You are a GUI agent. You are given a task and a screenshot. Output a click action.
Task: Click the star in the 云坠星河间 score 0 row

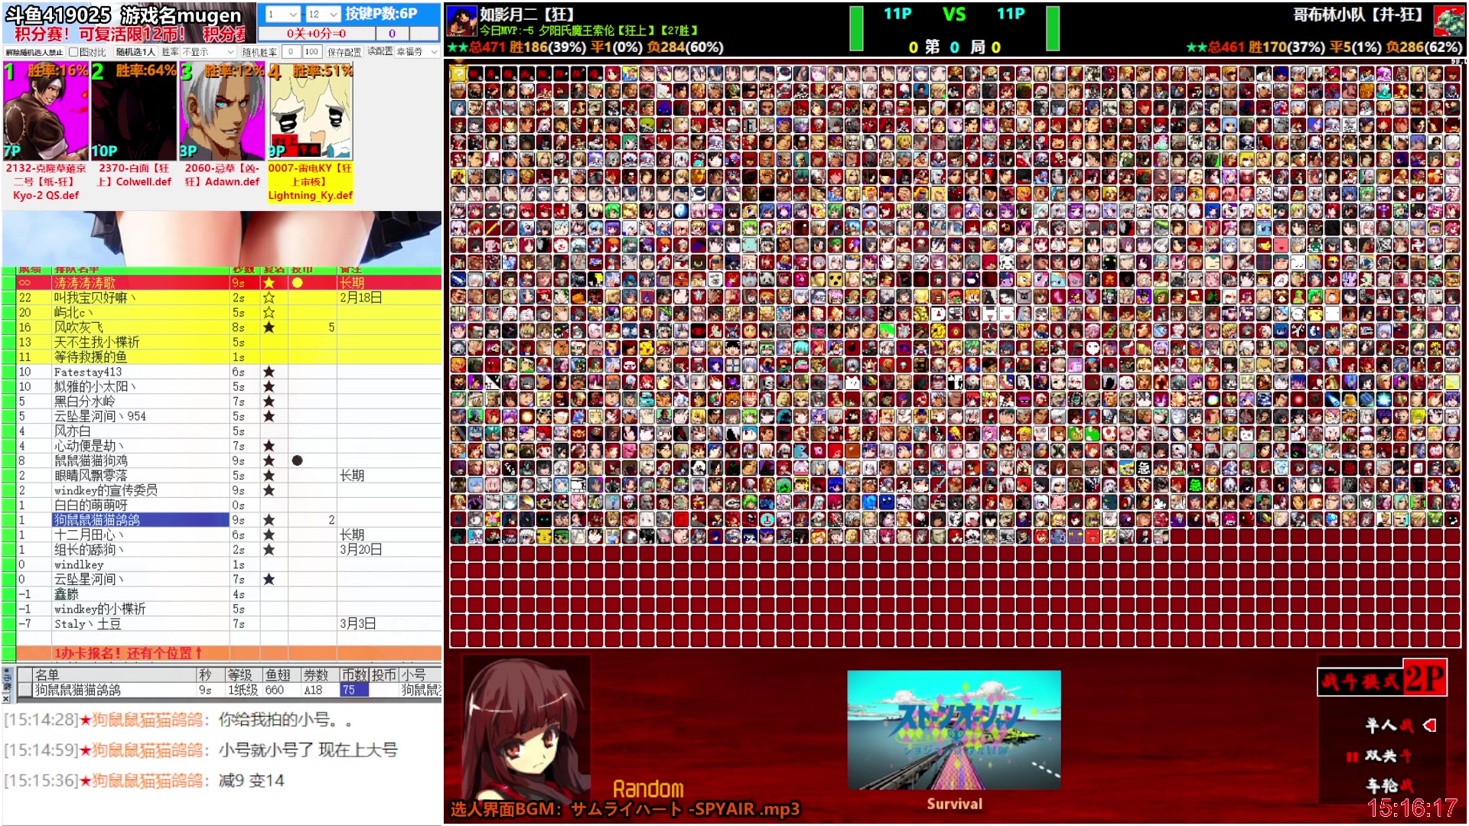click(x=269, y=579)
